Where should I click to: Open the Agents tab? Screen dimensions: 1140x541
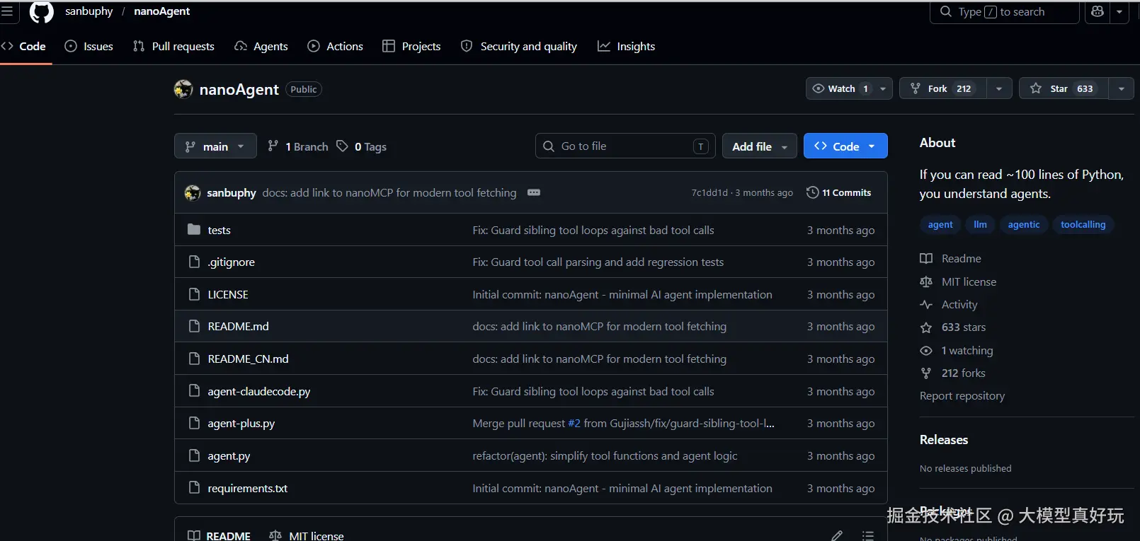pos(261,46)
